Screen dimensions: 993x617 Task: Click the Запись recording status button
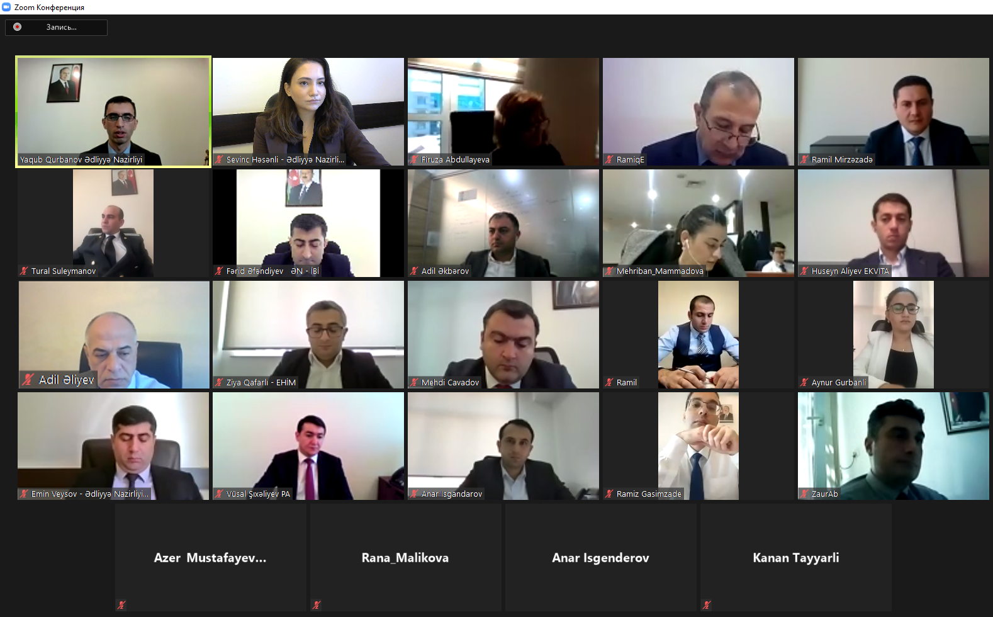click(x=57, y=27)
